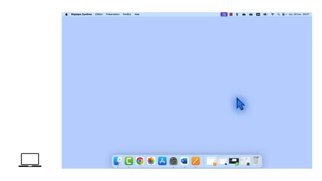Screen dimensions: 322x181
Task: Open the Présentation menu
Action: (x=112, y=14)
